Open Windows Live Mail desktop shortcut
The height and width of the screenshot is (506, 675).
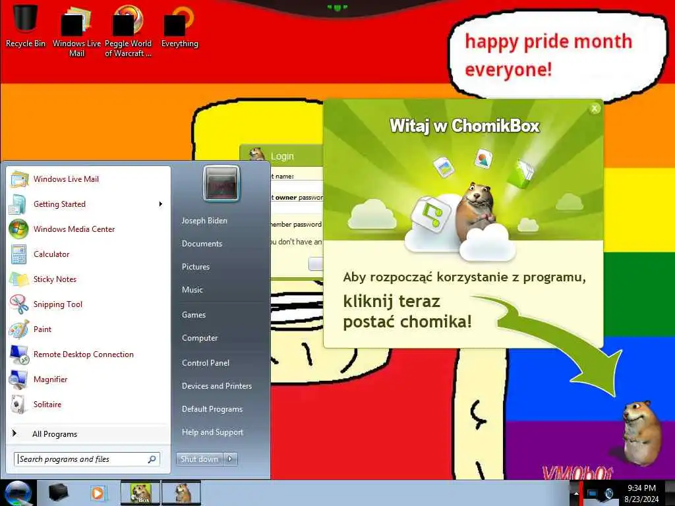click(76, 30)
